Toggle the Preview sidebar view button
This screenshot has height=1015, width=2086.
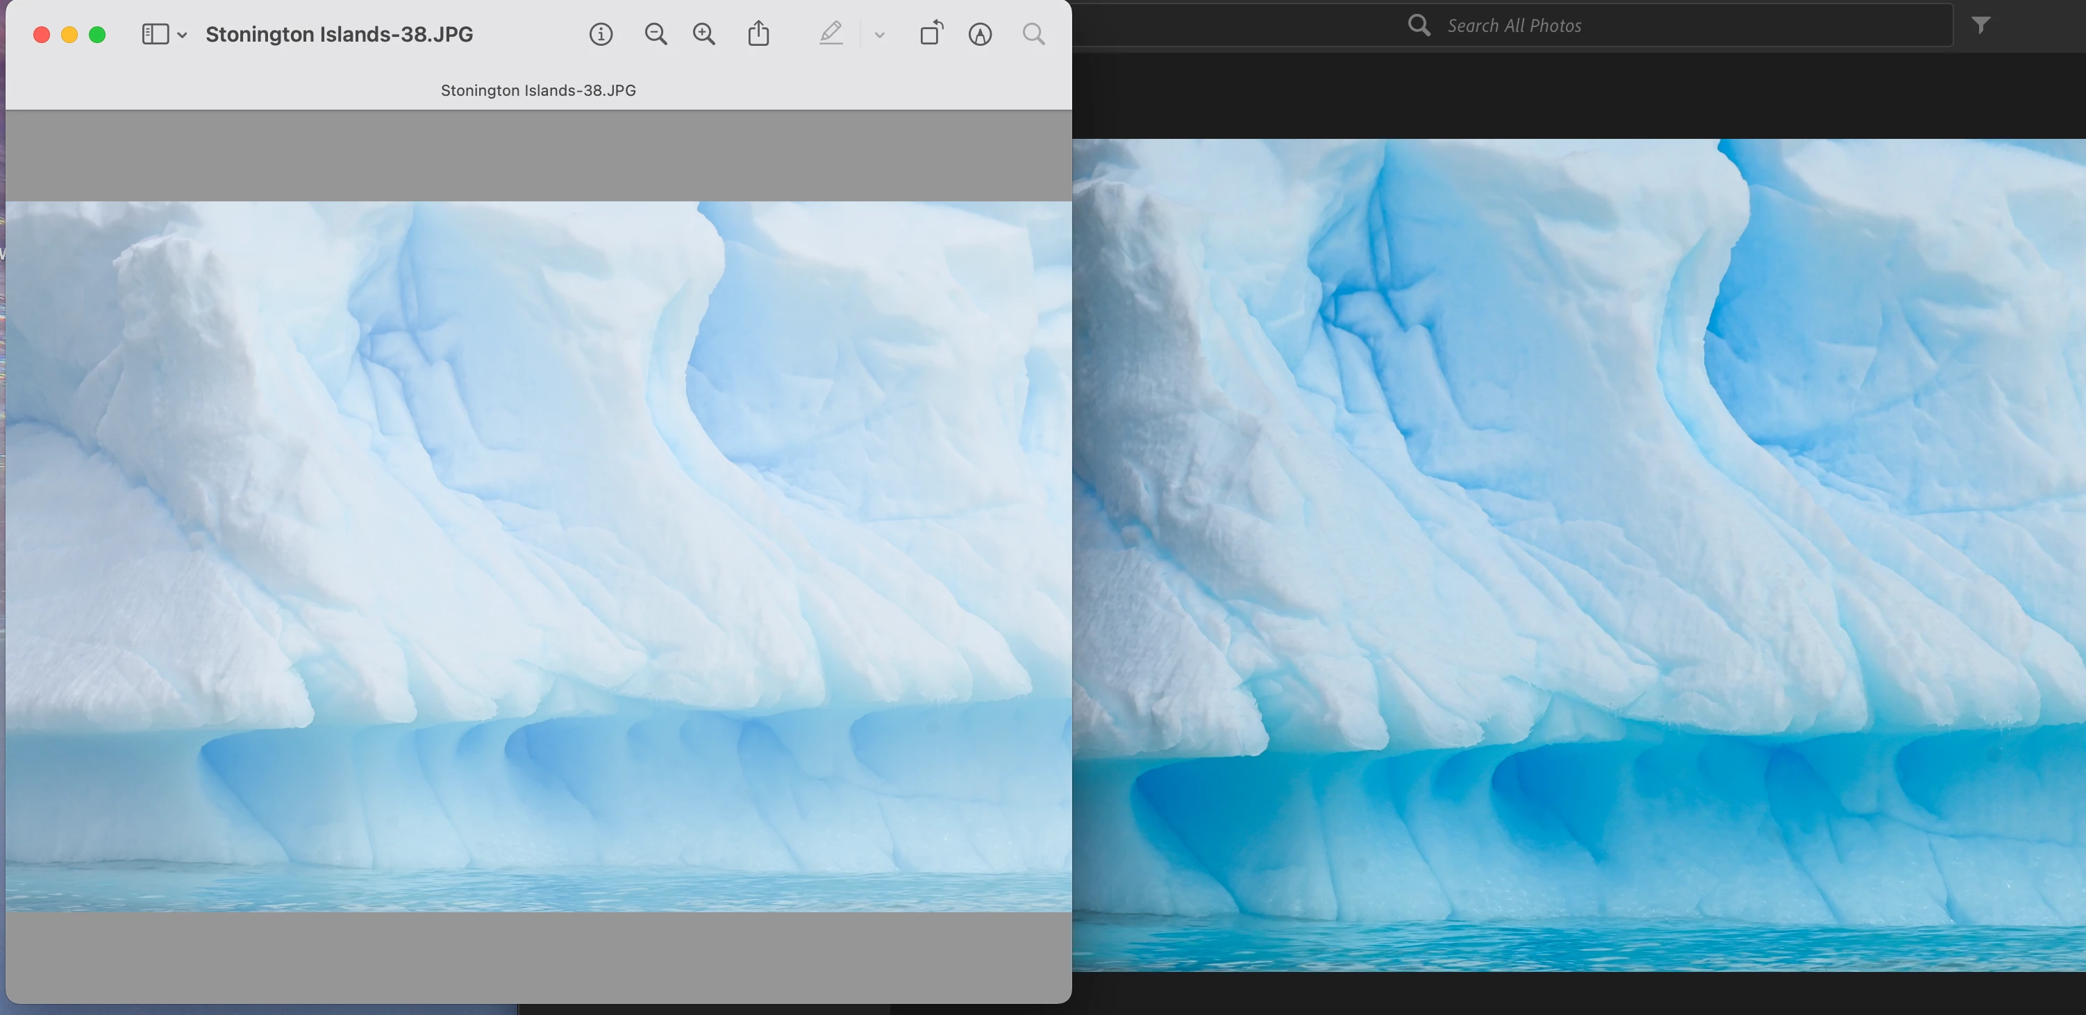coord(155,34)
